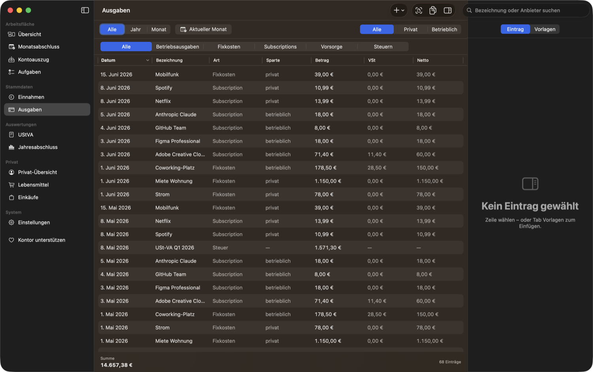Select the Subscriptions category tab
Screen dimensions: 593x372
click(x=280, y=47)
